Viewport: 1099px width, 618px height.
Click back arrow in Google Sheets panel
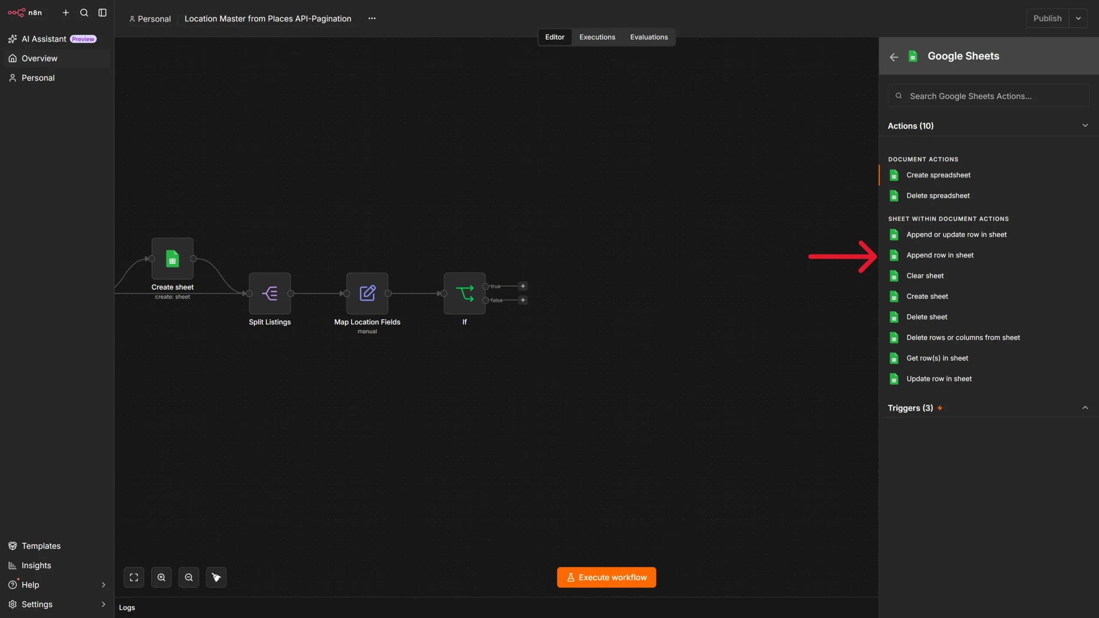pyautogui.click(x=894, y=57)
